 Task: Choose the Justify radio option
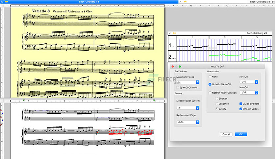coord(216,109)
